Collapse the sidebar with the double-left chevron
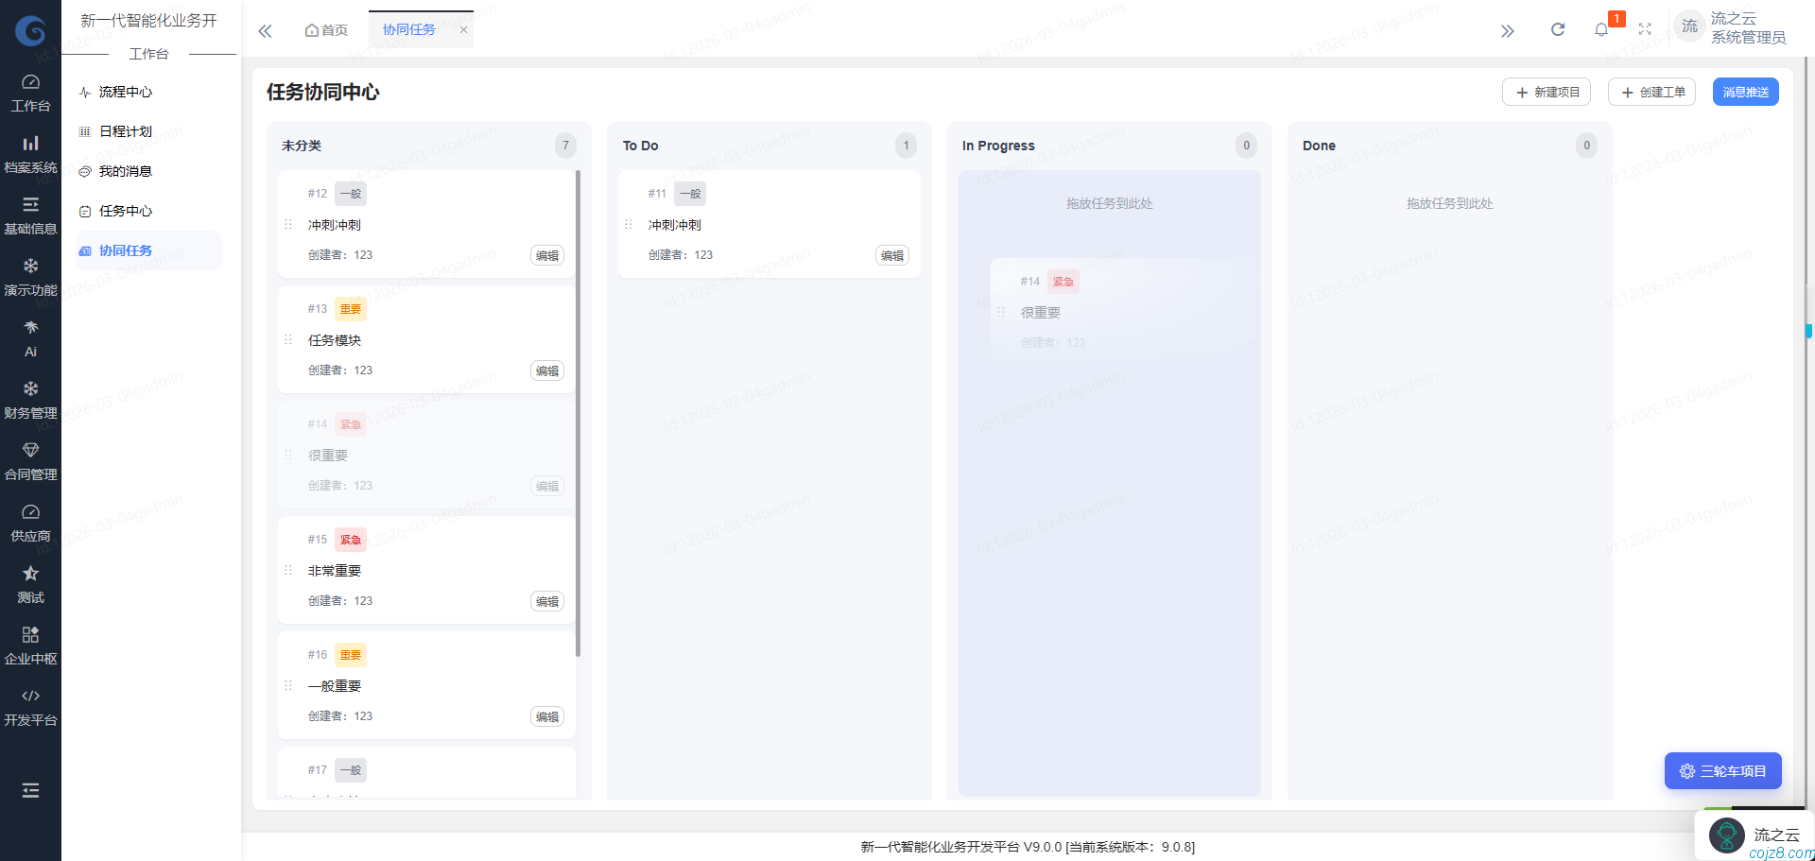The image size is (1815, 861). point(265,30)
